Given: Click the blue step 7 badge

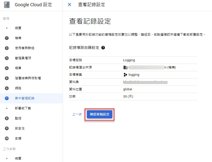Looking at the screenshot, I should click(x=7, y=98).
